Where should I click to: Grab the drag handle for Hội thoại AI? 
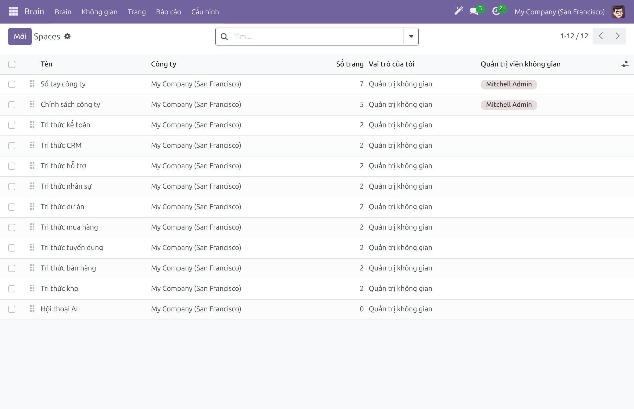32,309
